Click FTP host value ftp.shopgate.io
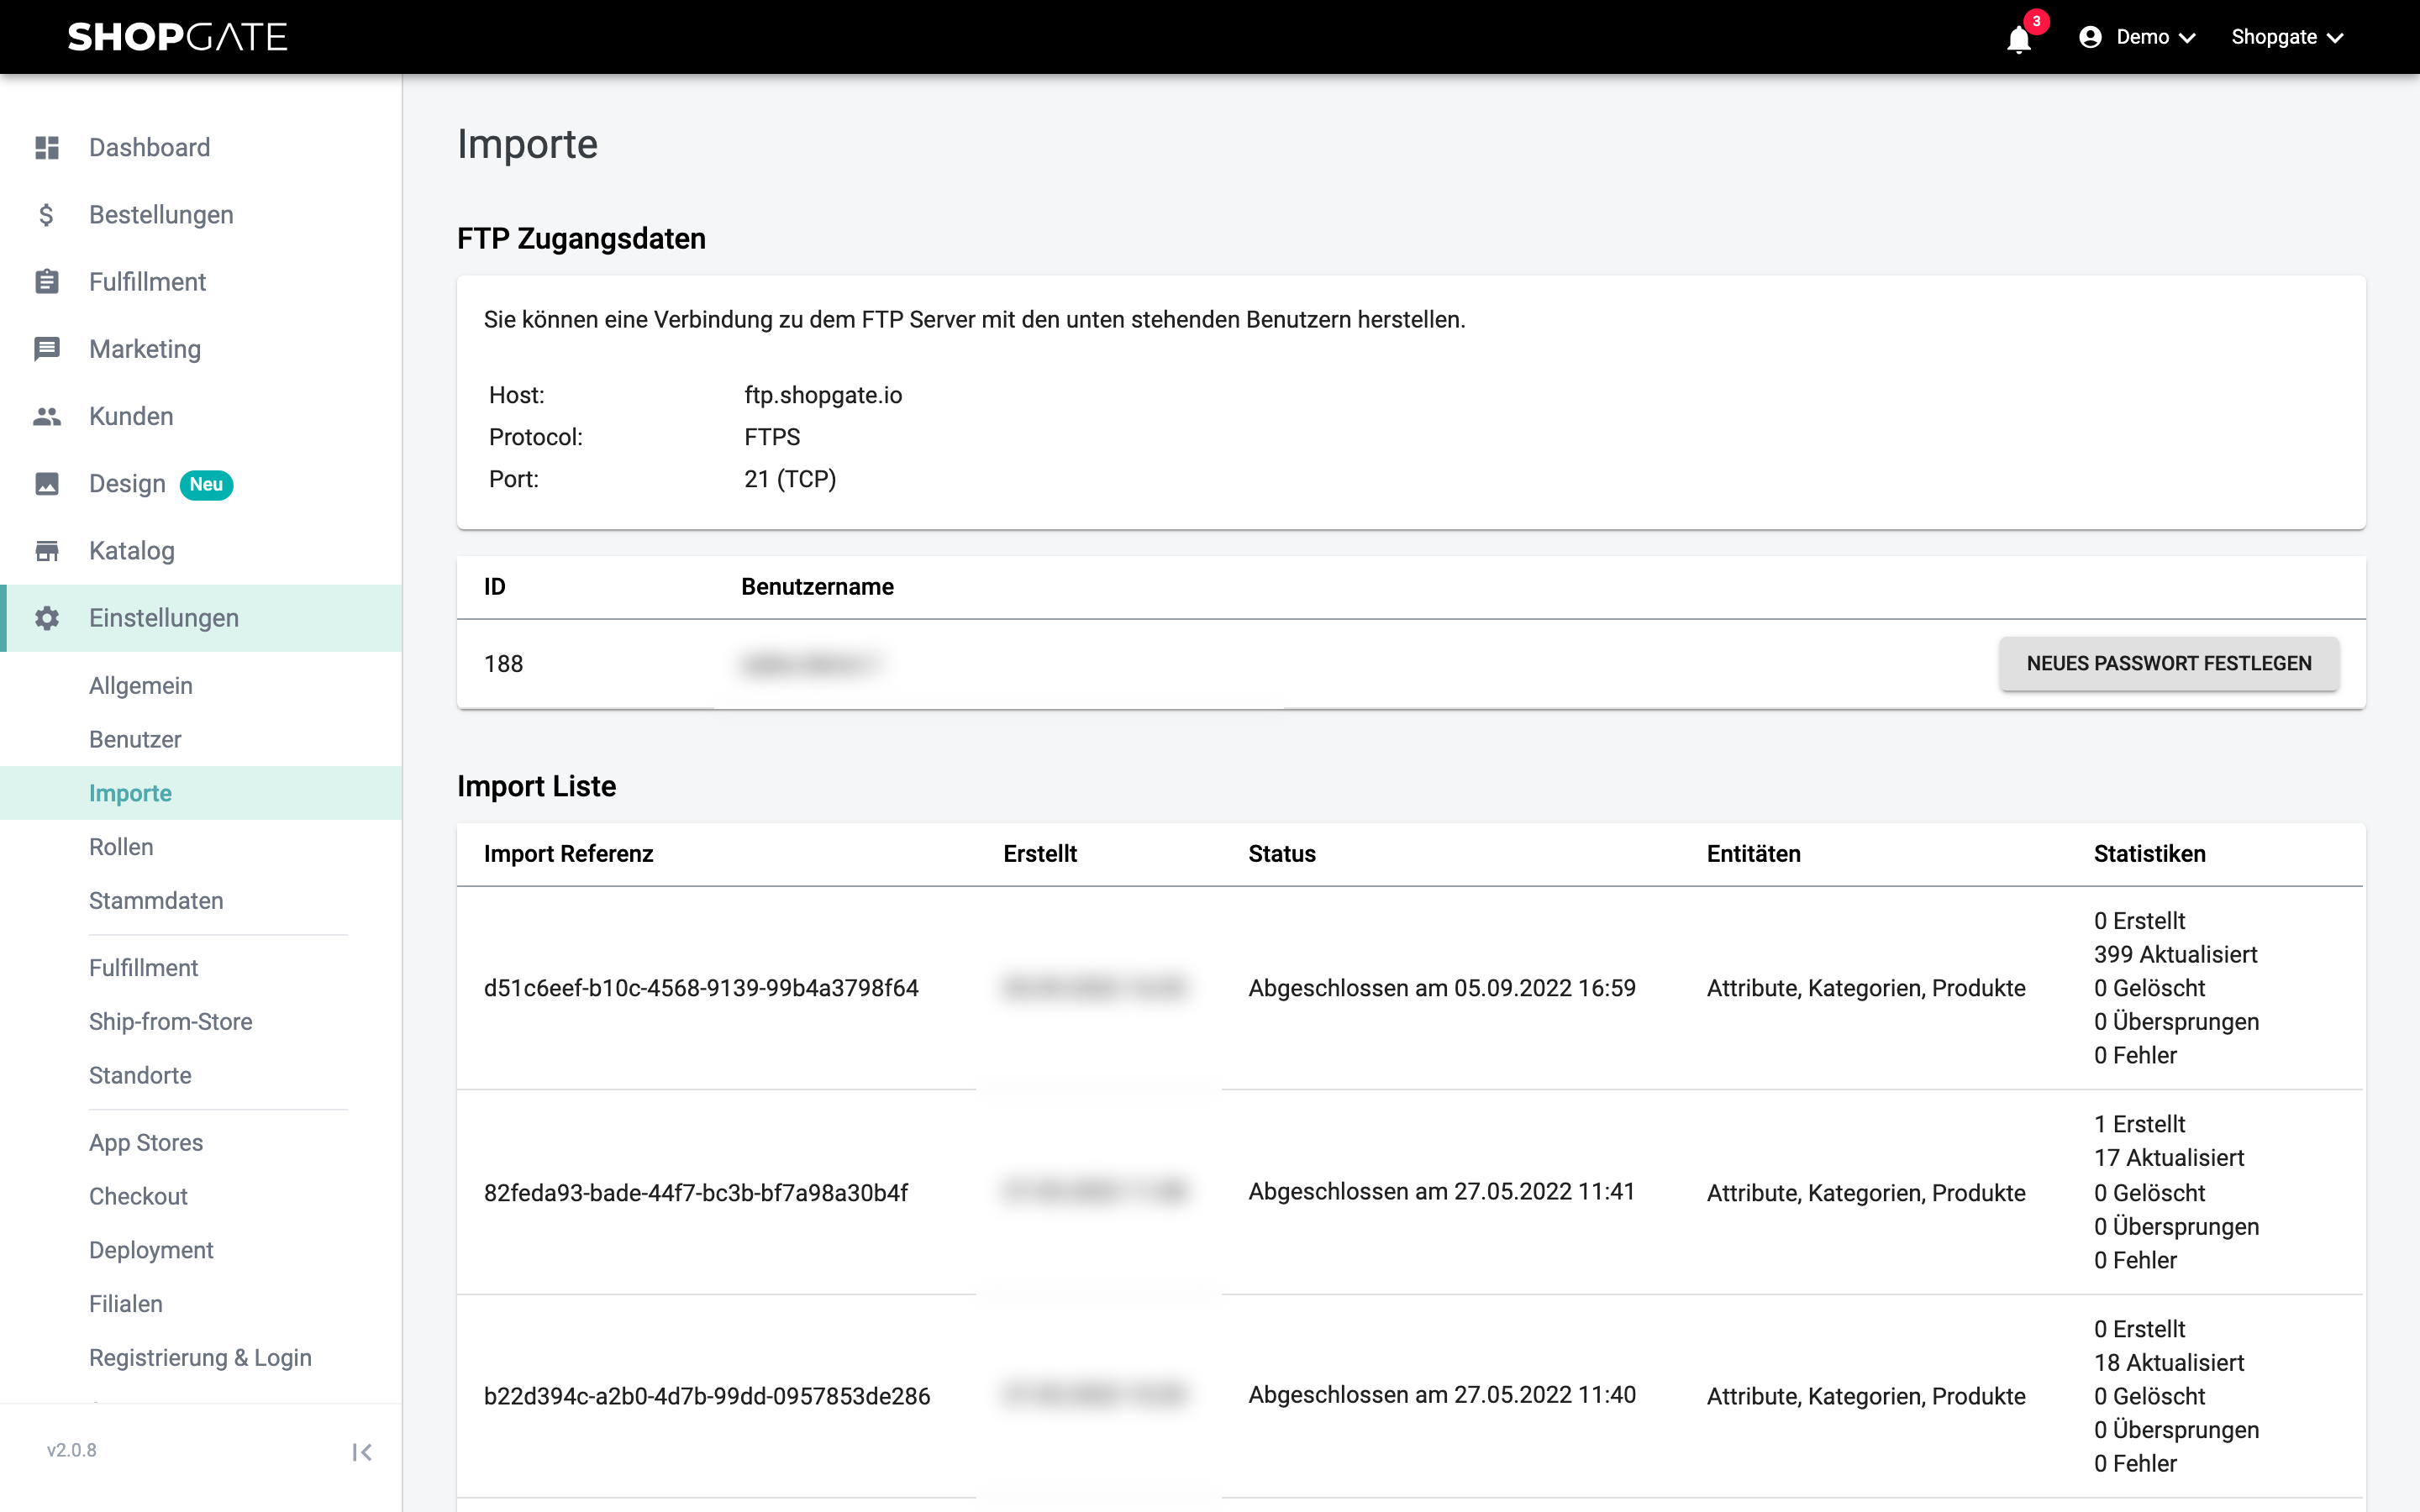The width and height of the screenshot is (2420, 1512). (x=823, y=395)
